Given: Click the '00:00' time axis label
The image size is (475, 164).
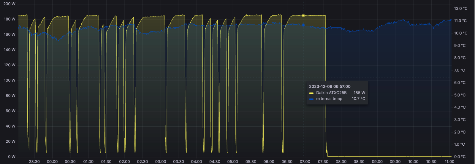Looking at the screenshot, I should 52,162.
